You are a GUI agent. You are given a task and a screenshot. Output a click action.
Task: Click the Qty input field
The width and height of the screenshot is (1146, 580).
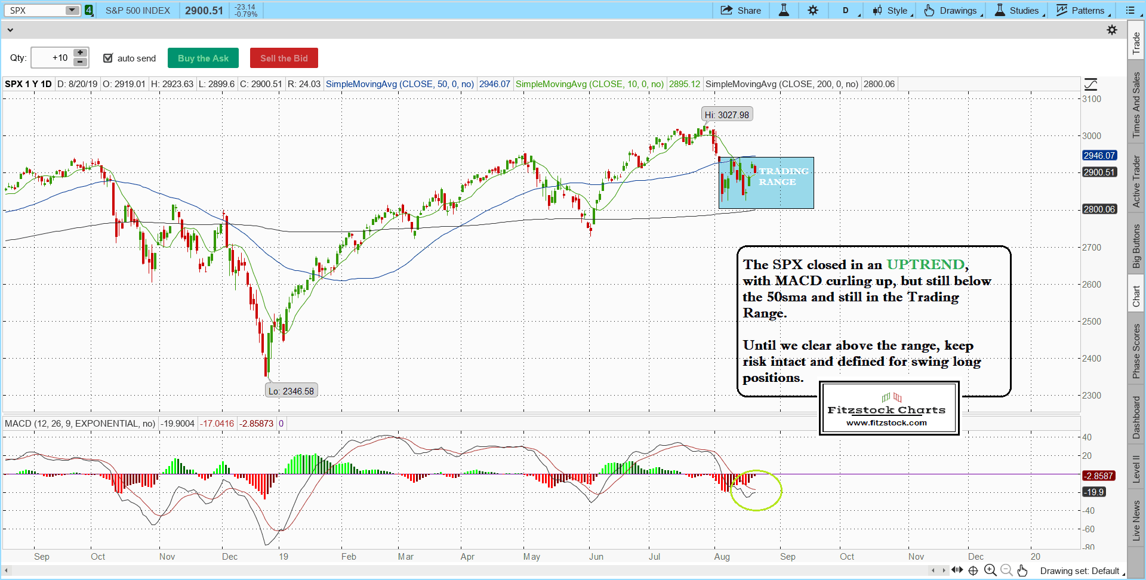pyautogui.click(x=52, y=58)
